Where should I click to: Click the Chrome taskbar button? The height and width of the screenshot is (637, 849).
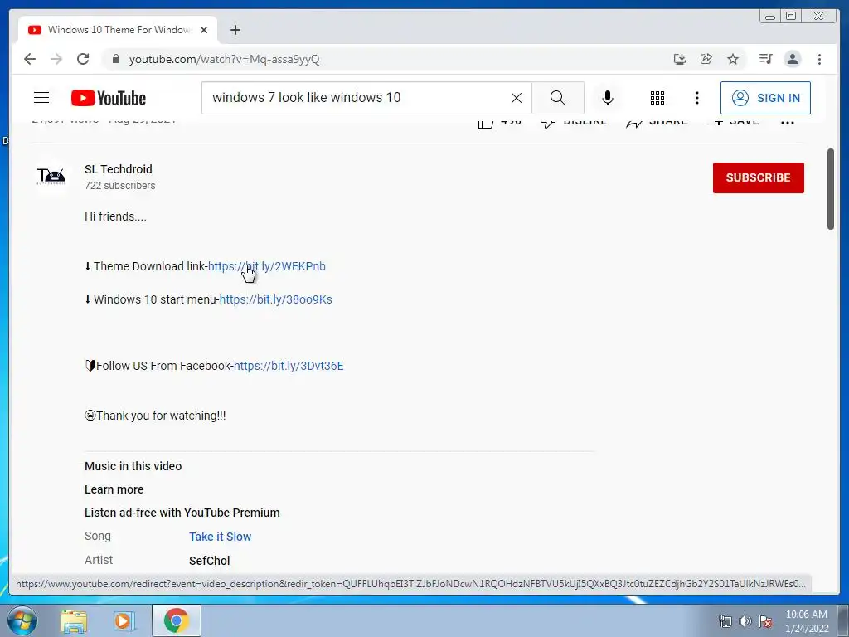pos(176,620)
